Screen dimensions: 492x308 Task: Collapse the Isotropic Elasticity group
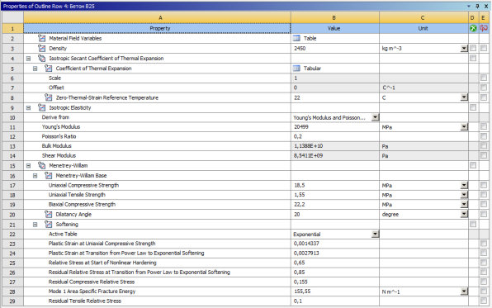[x=29, y=107]
